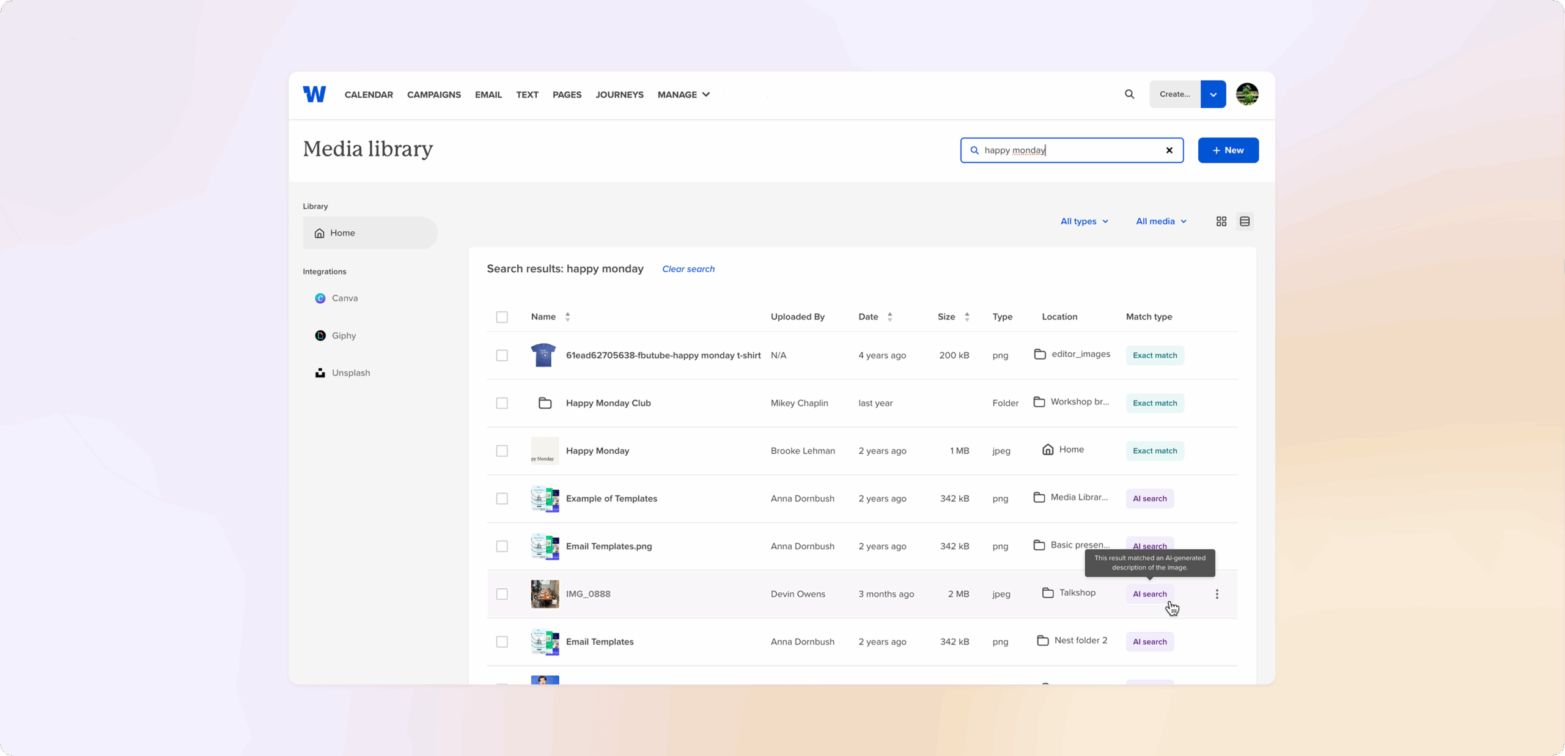Viewport: 1565px width, 756px height.
Task: Open the IMG_0888 thumbnail
Action: (x=545, y=594)
